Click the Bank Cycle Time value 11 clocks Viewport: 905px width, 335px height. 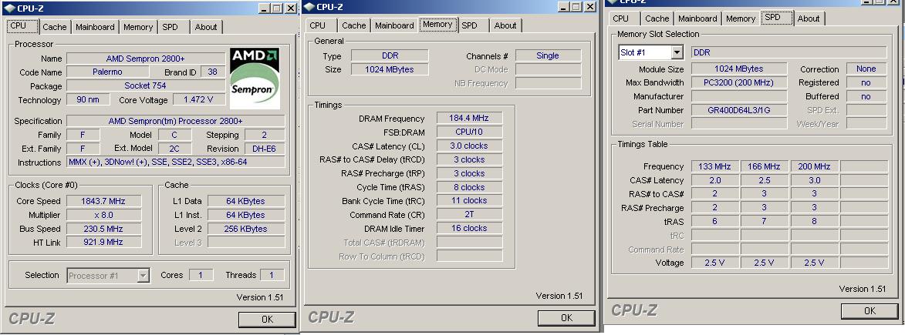(469, 201)
